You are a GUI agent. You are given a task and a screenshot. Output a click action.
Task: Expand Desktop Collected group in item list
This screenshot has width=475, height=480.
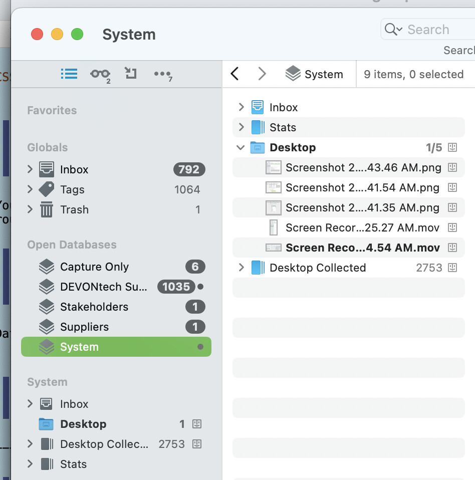241,268
